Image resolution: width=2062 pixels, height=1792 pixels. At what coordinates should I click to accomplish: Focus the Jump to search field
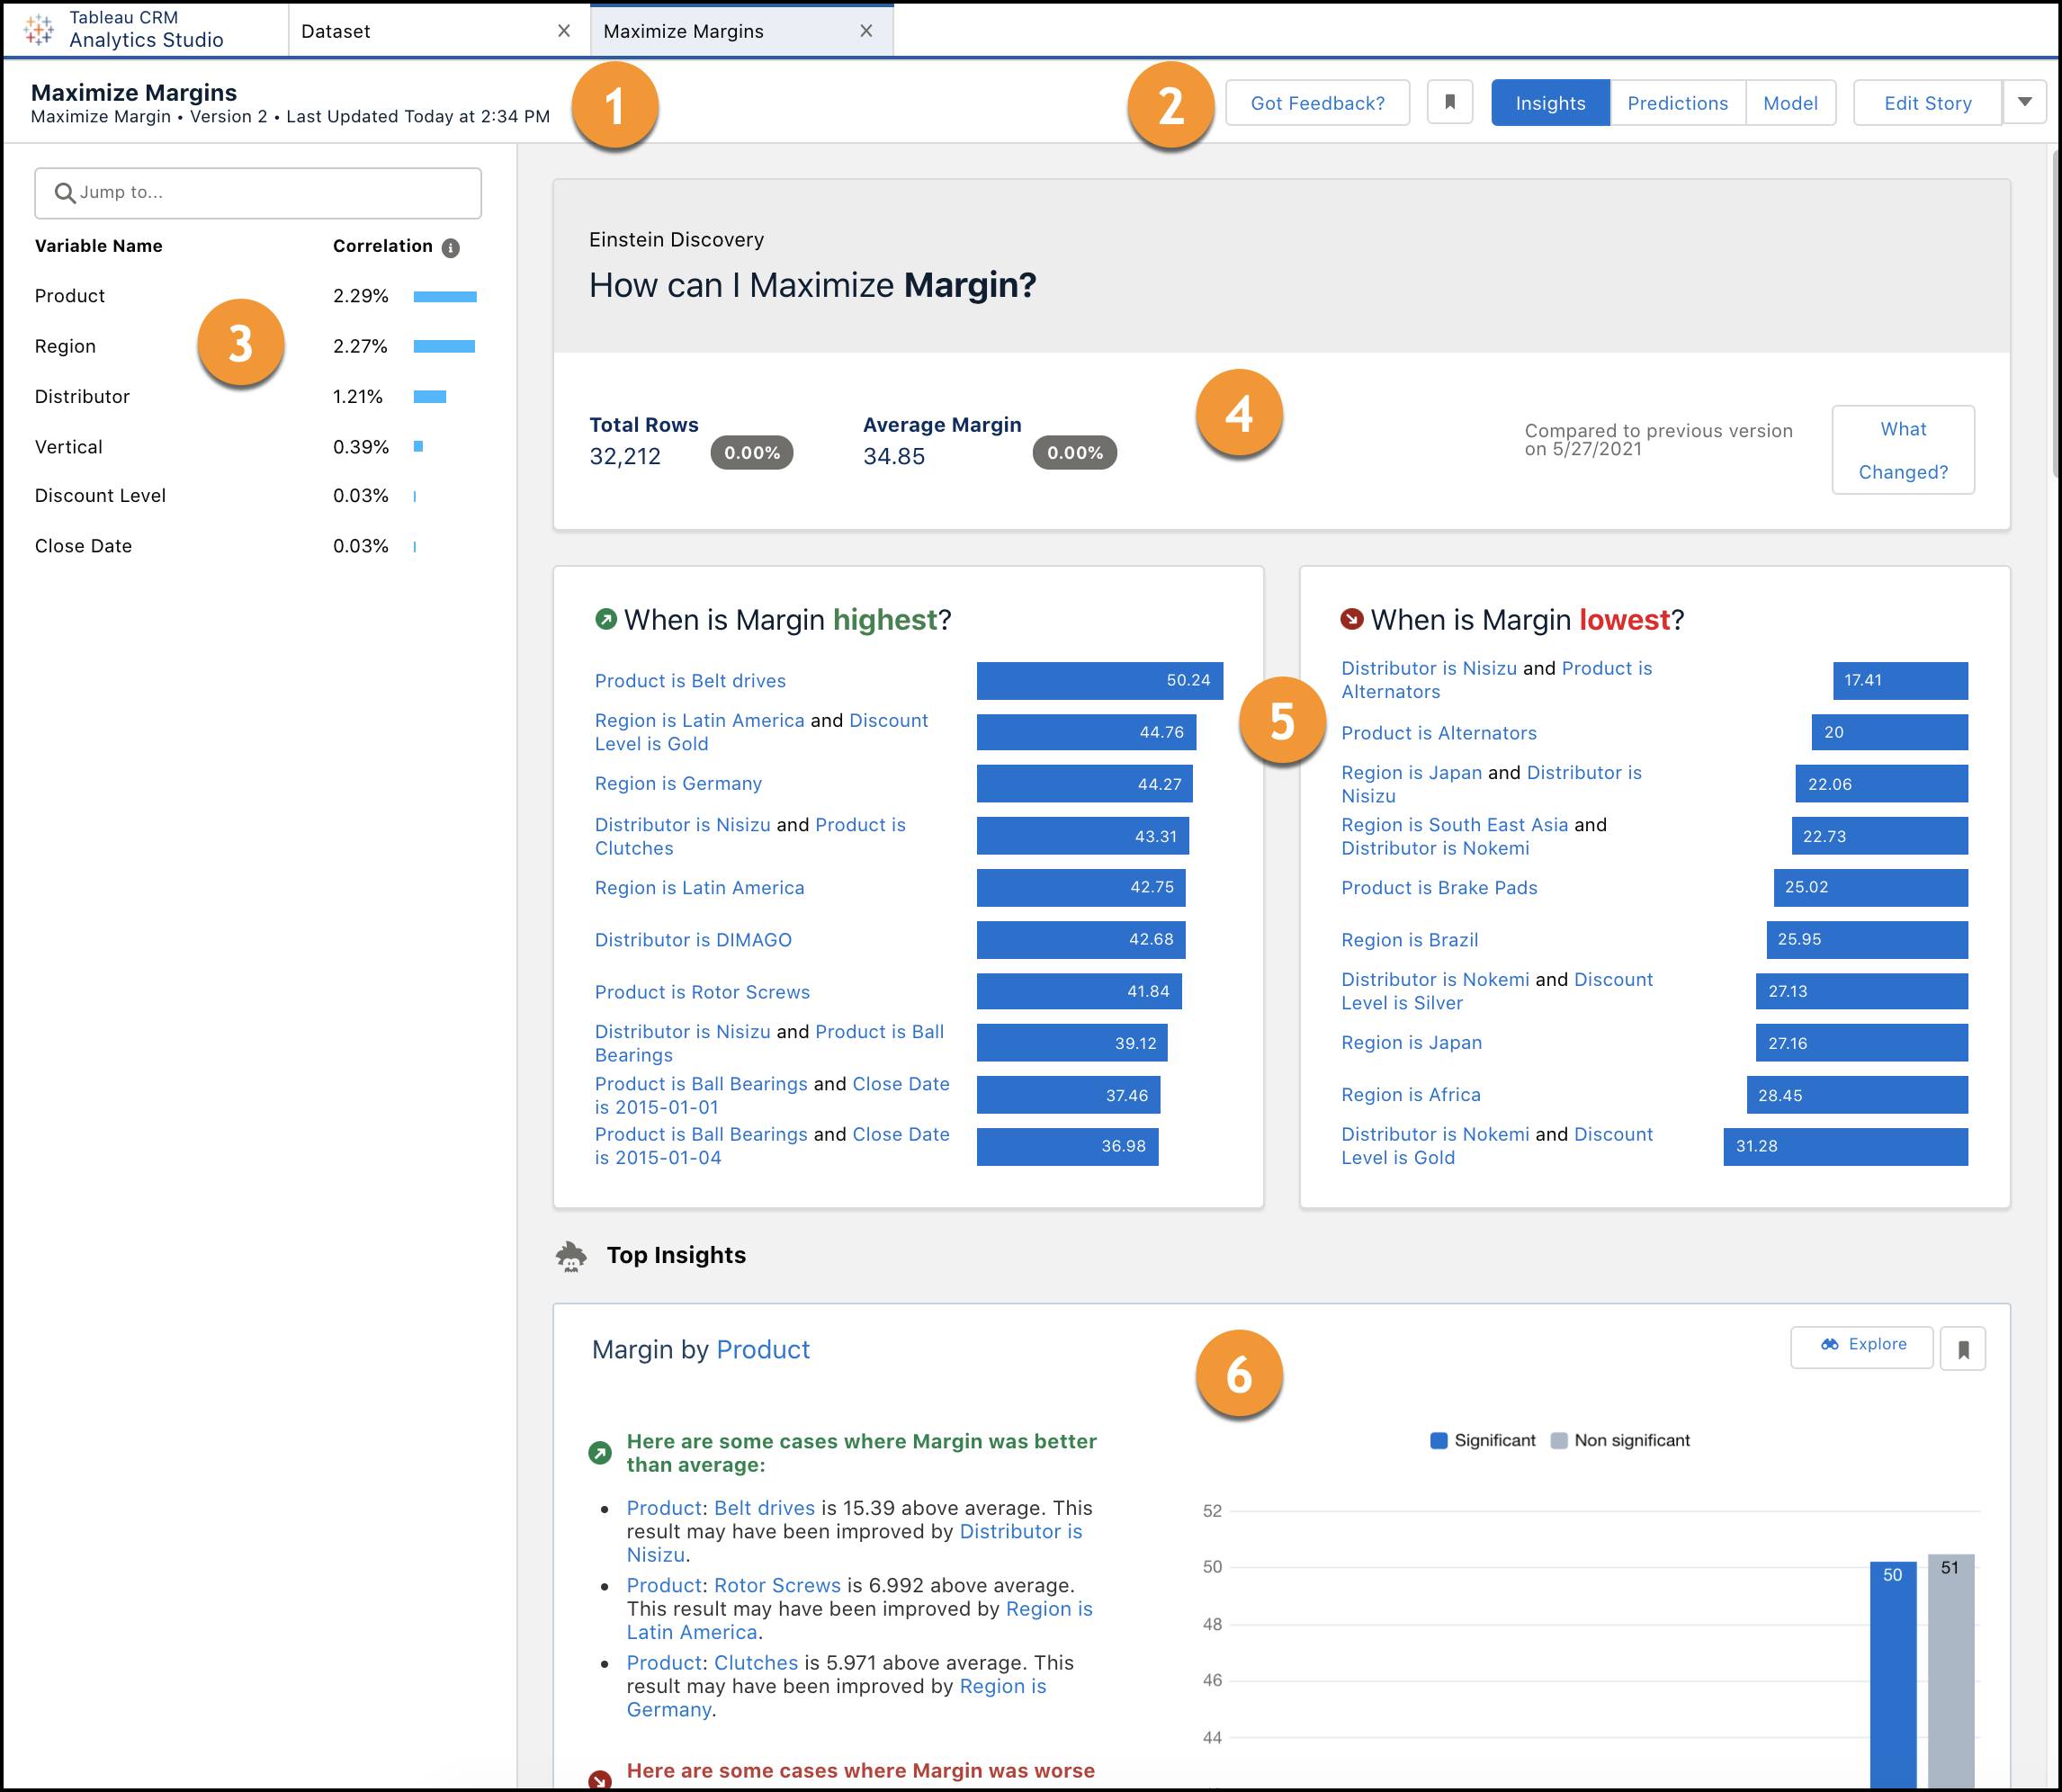point(258,193)
